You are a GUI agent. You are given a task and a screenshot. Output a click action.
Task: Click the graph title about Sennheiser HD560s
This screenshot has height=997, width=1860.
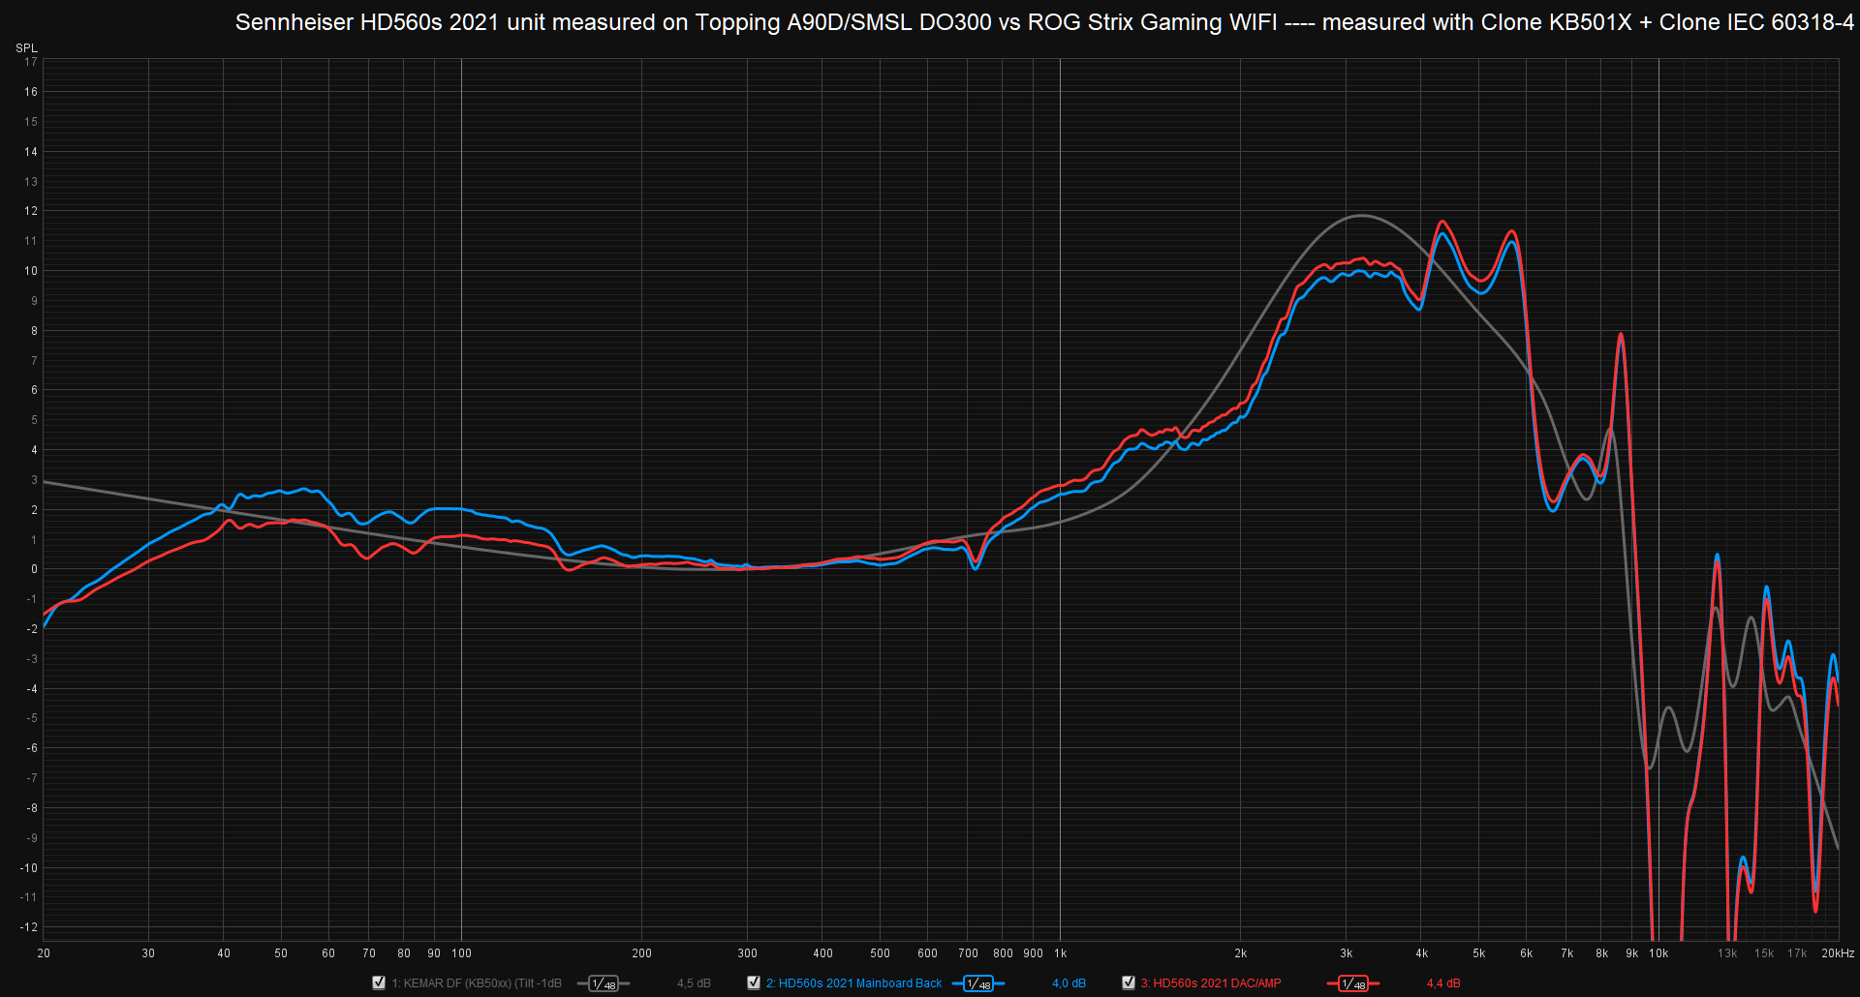click(1044, 22)
